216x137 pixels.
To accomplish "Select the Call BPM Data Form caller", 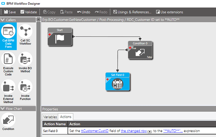I will 8,36.
